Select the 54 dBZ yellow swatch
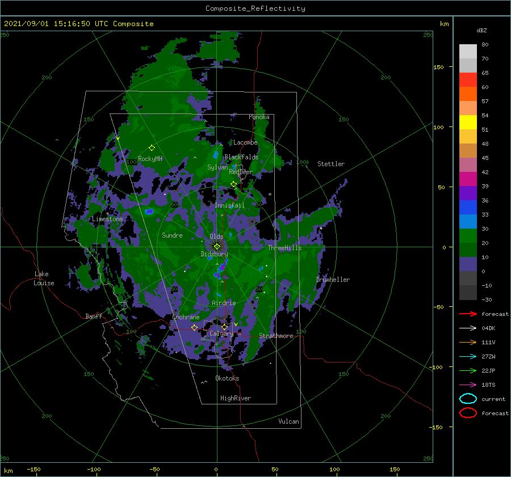The height and width of the screenshot is (477, 511). [468, 122]
